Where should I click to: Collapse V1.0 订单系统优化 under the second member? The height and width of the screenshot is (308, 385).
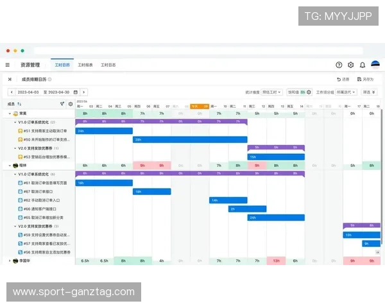pos(15,174)
